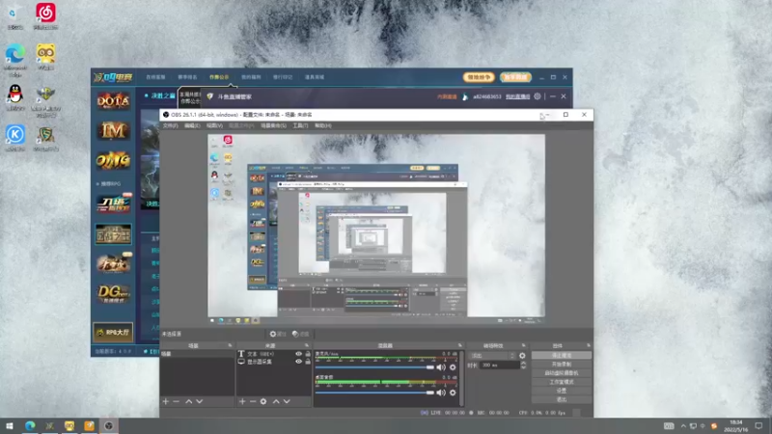
Task: Open Edge from the Windows taskbar
Action: [x=30, y=425]
